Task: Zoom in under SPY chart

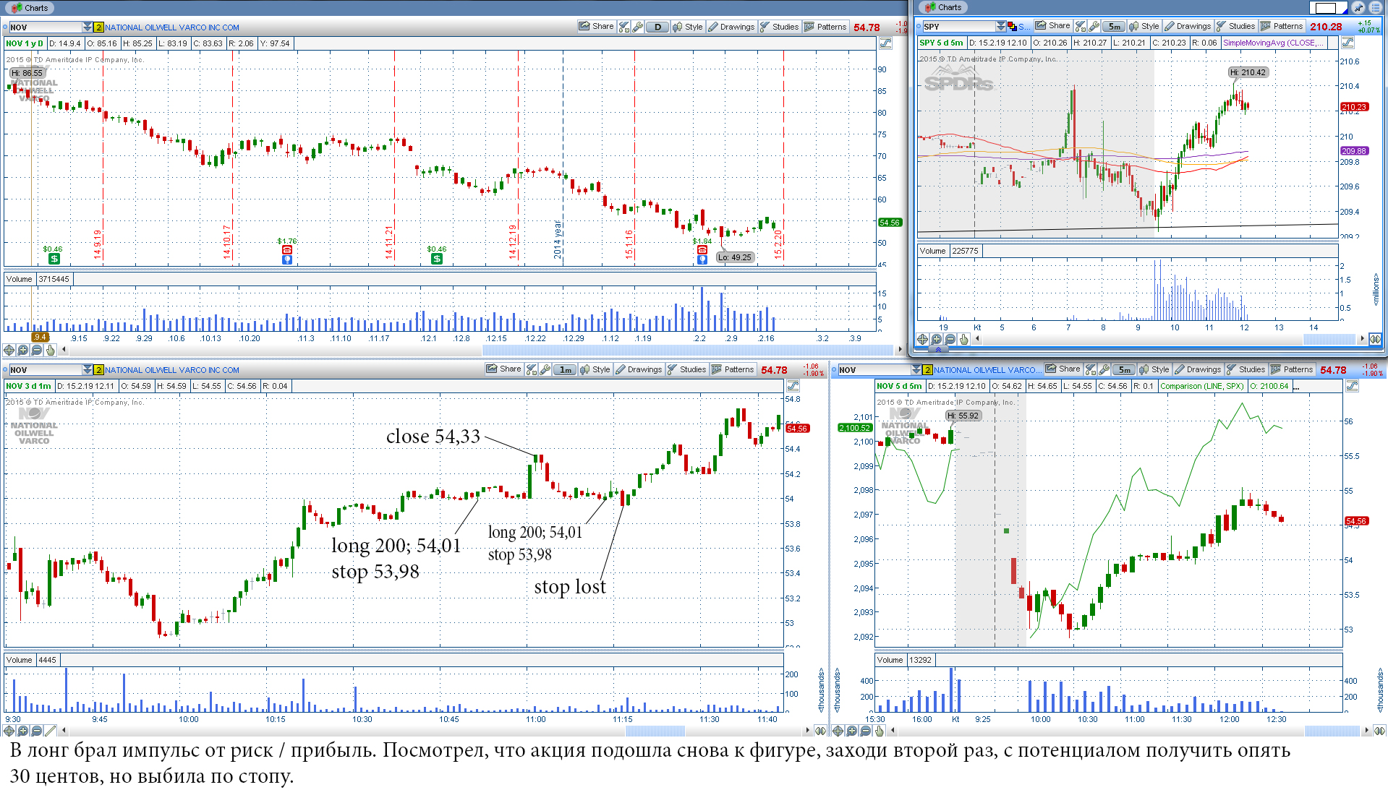Action: 936,339
